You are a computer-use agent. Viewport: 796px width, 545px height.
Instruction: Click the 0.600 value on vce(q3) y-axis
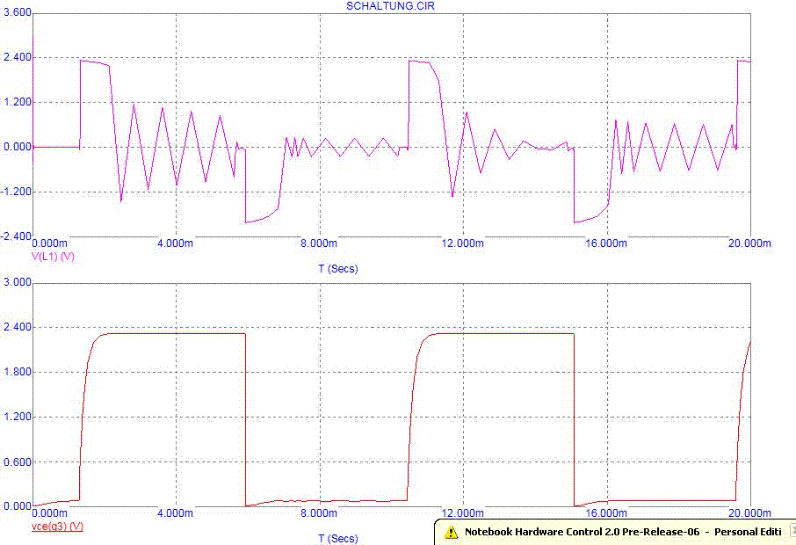point(18,461)
